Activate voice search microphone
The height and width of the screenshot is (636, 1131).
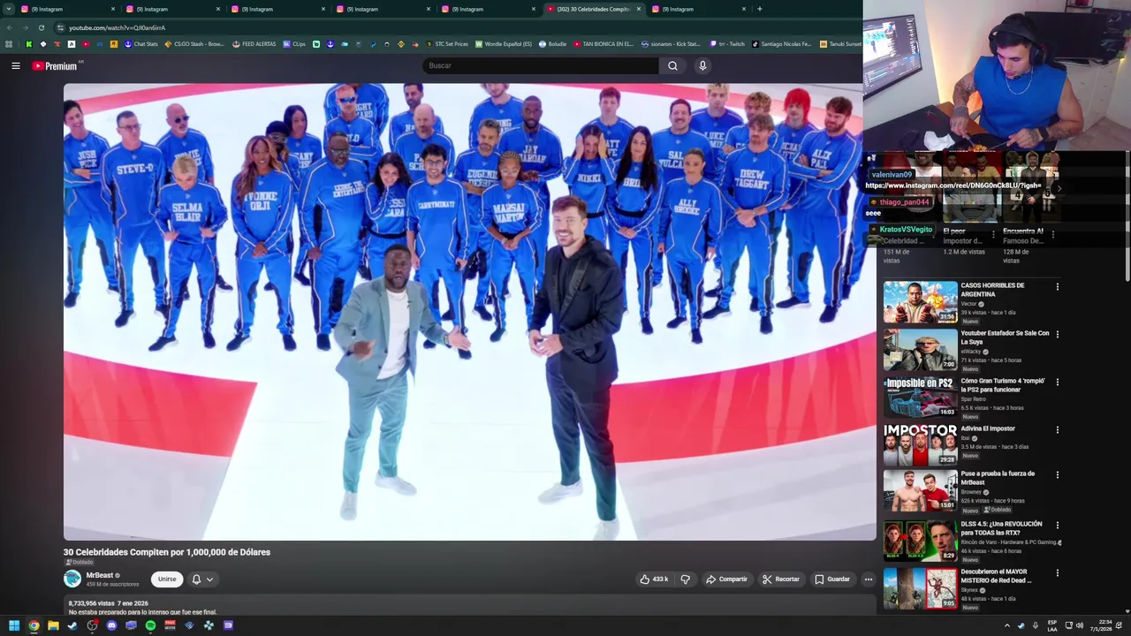(x=702, y=65)
